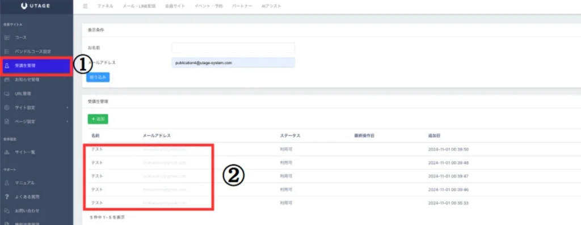Click the blue 絞り込み filter button
Viewport: 581px width, 225px height.
(98, 77)
